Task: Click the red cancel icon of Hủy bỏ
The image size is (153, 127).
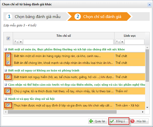Action: tap(133, 121)
